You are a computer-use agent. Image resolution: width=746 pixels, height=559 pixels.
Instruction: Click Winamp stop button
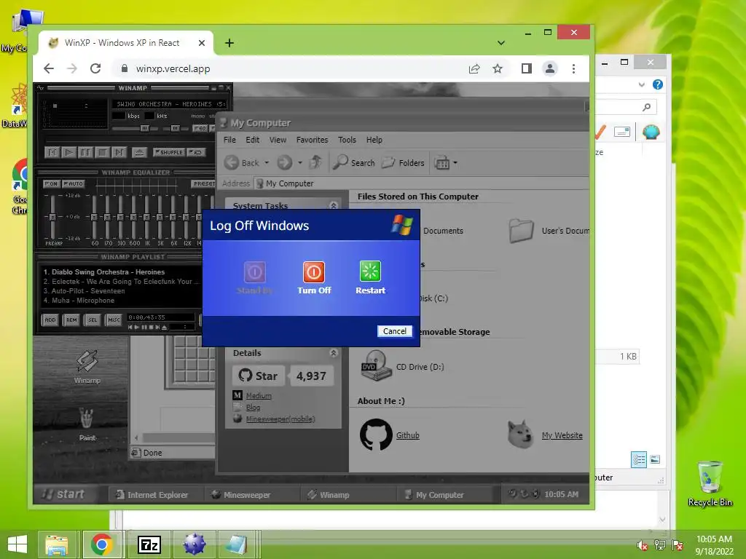pyautogui.click(x=102, y=152)
